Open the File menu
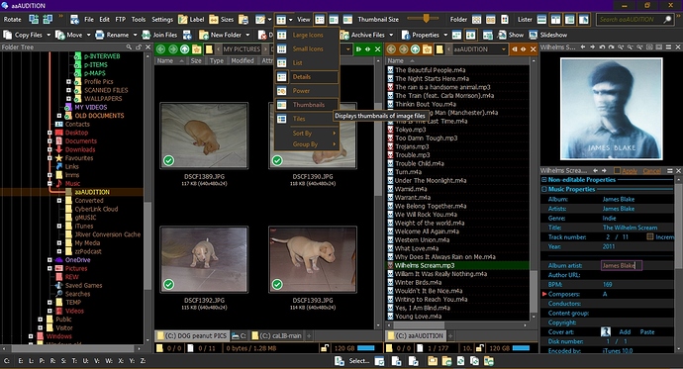Screen dimensions: 683x369 click(x=89, y=19)
